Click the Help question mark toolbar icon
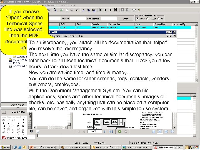 139,10
